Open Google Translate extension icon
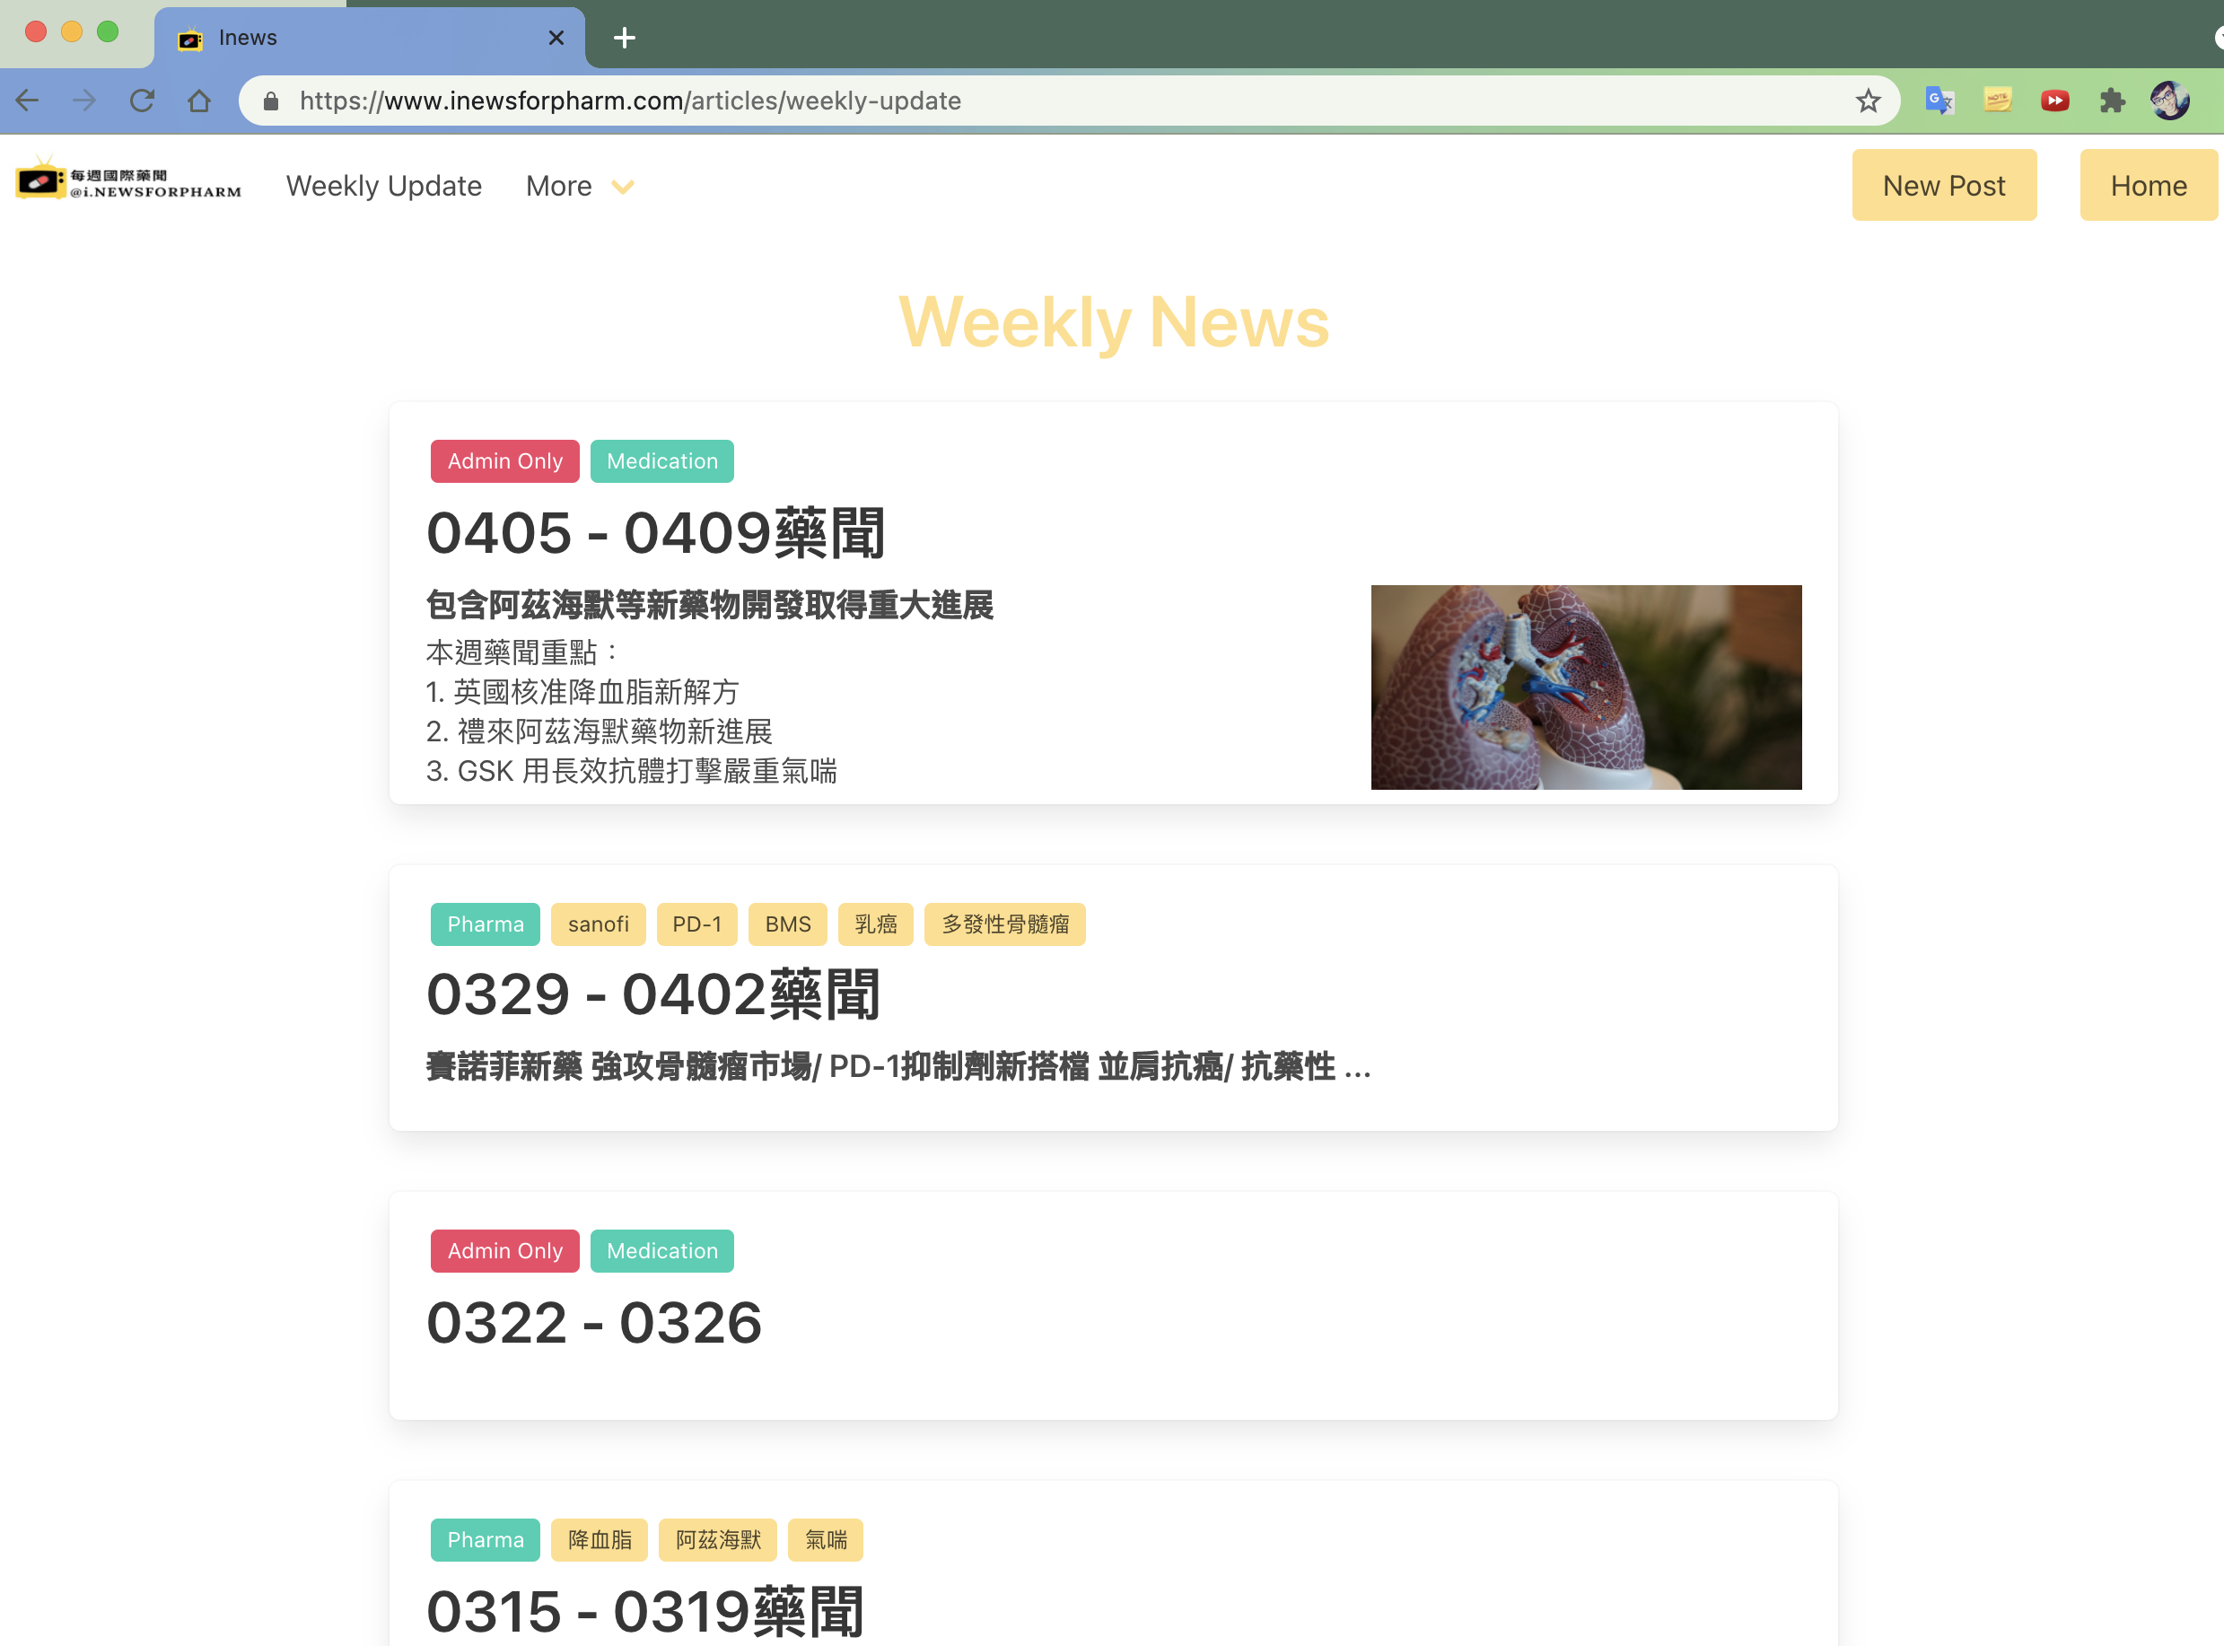 1939,101
